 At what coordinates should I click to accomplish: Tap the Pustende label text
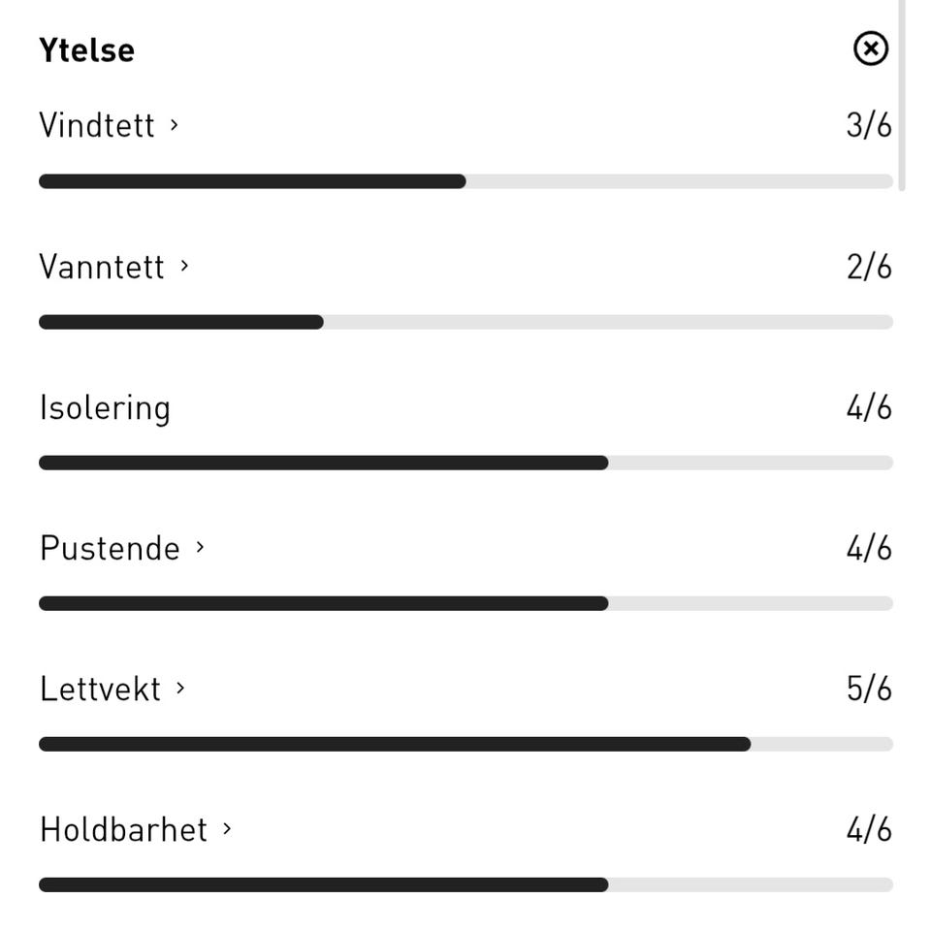[110, 548]
